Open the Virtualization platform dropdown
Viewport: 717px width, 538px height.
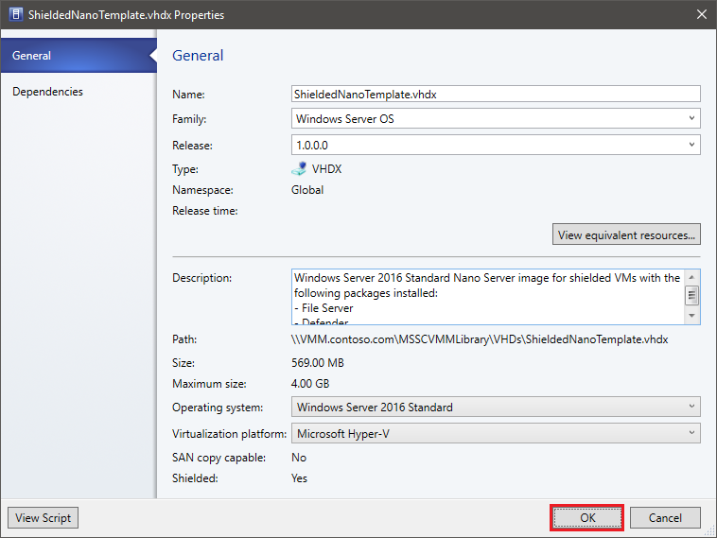pos(495,434)
